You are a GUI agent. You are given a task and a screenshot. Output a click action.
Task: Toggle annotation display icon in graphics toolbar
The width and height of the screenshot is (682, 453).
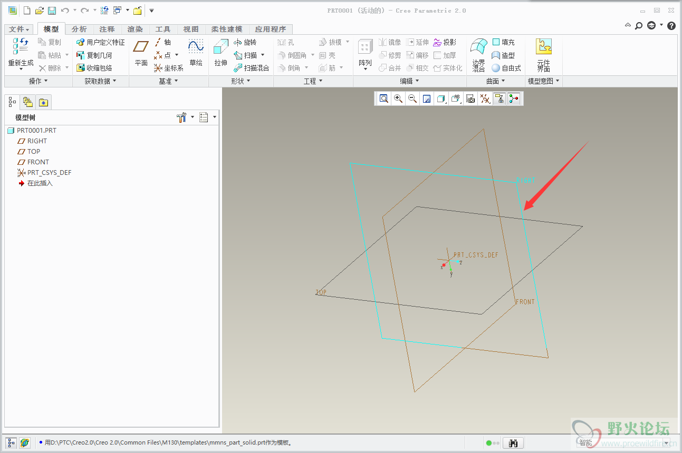(x=500, y=99)
